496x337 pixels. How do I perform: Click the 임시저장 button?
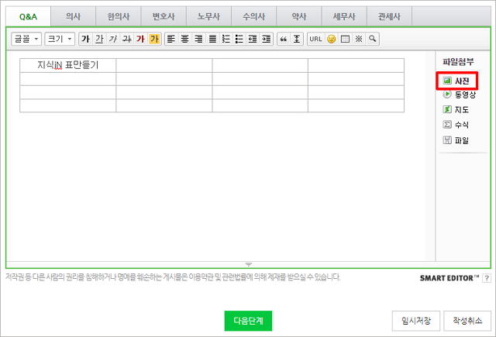pyautogui.click(x=417, y=320)
